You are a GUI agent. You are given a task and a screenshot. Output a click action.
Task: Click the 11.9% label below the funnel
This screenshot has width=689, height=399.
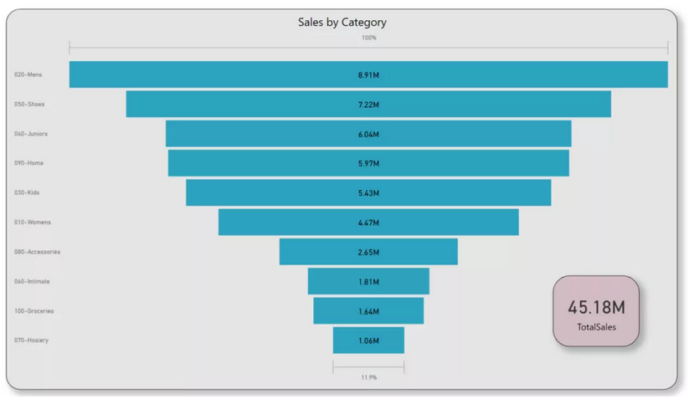pos(369,377)
